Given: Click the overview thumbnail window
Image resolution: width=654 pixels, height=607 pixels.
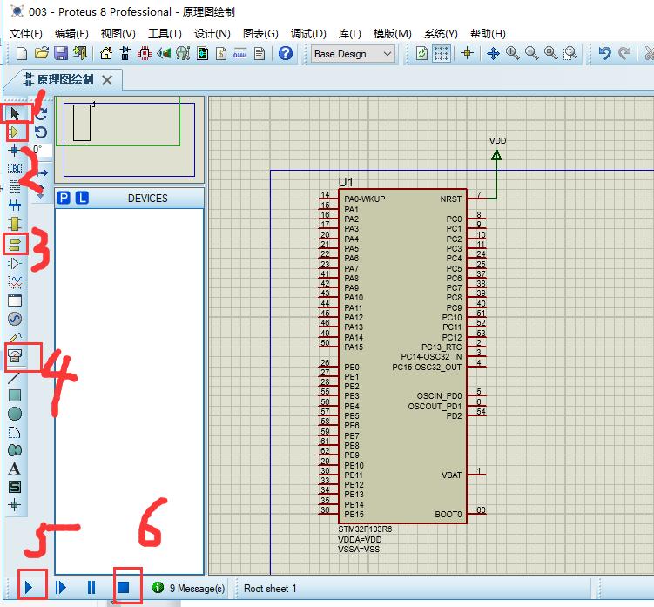Looking at the screenshot, I should click(x=129, y=139).
